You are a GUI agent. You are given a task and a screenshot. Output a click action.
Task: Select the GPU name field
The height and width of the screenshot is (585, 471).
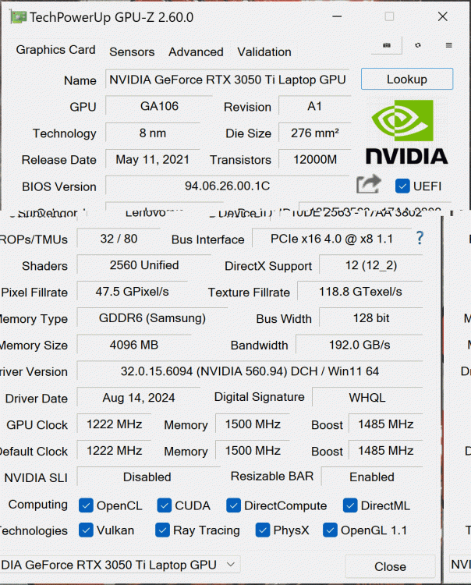[x=227, y=80]
